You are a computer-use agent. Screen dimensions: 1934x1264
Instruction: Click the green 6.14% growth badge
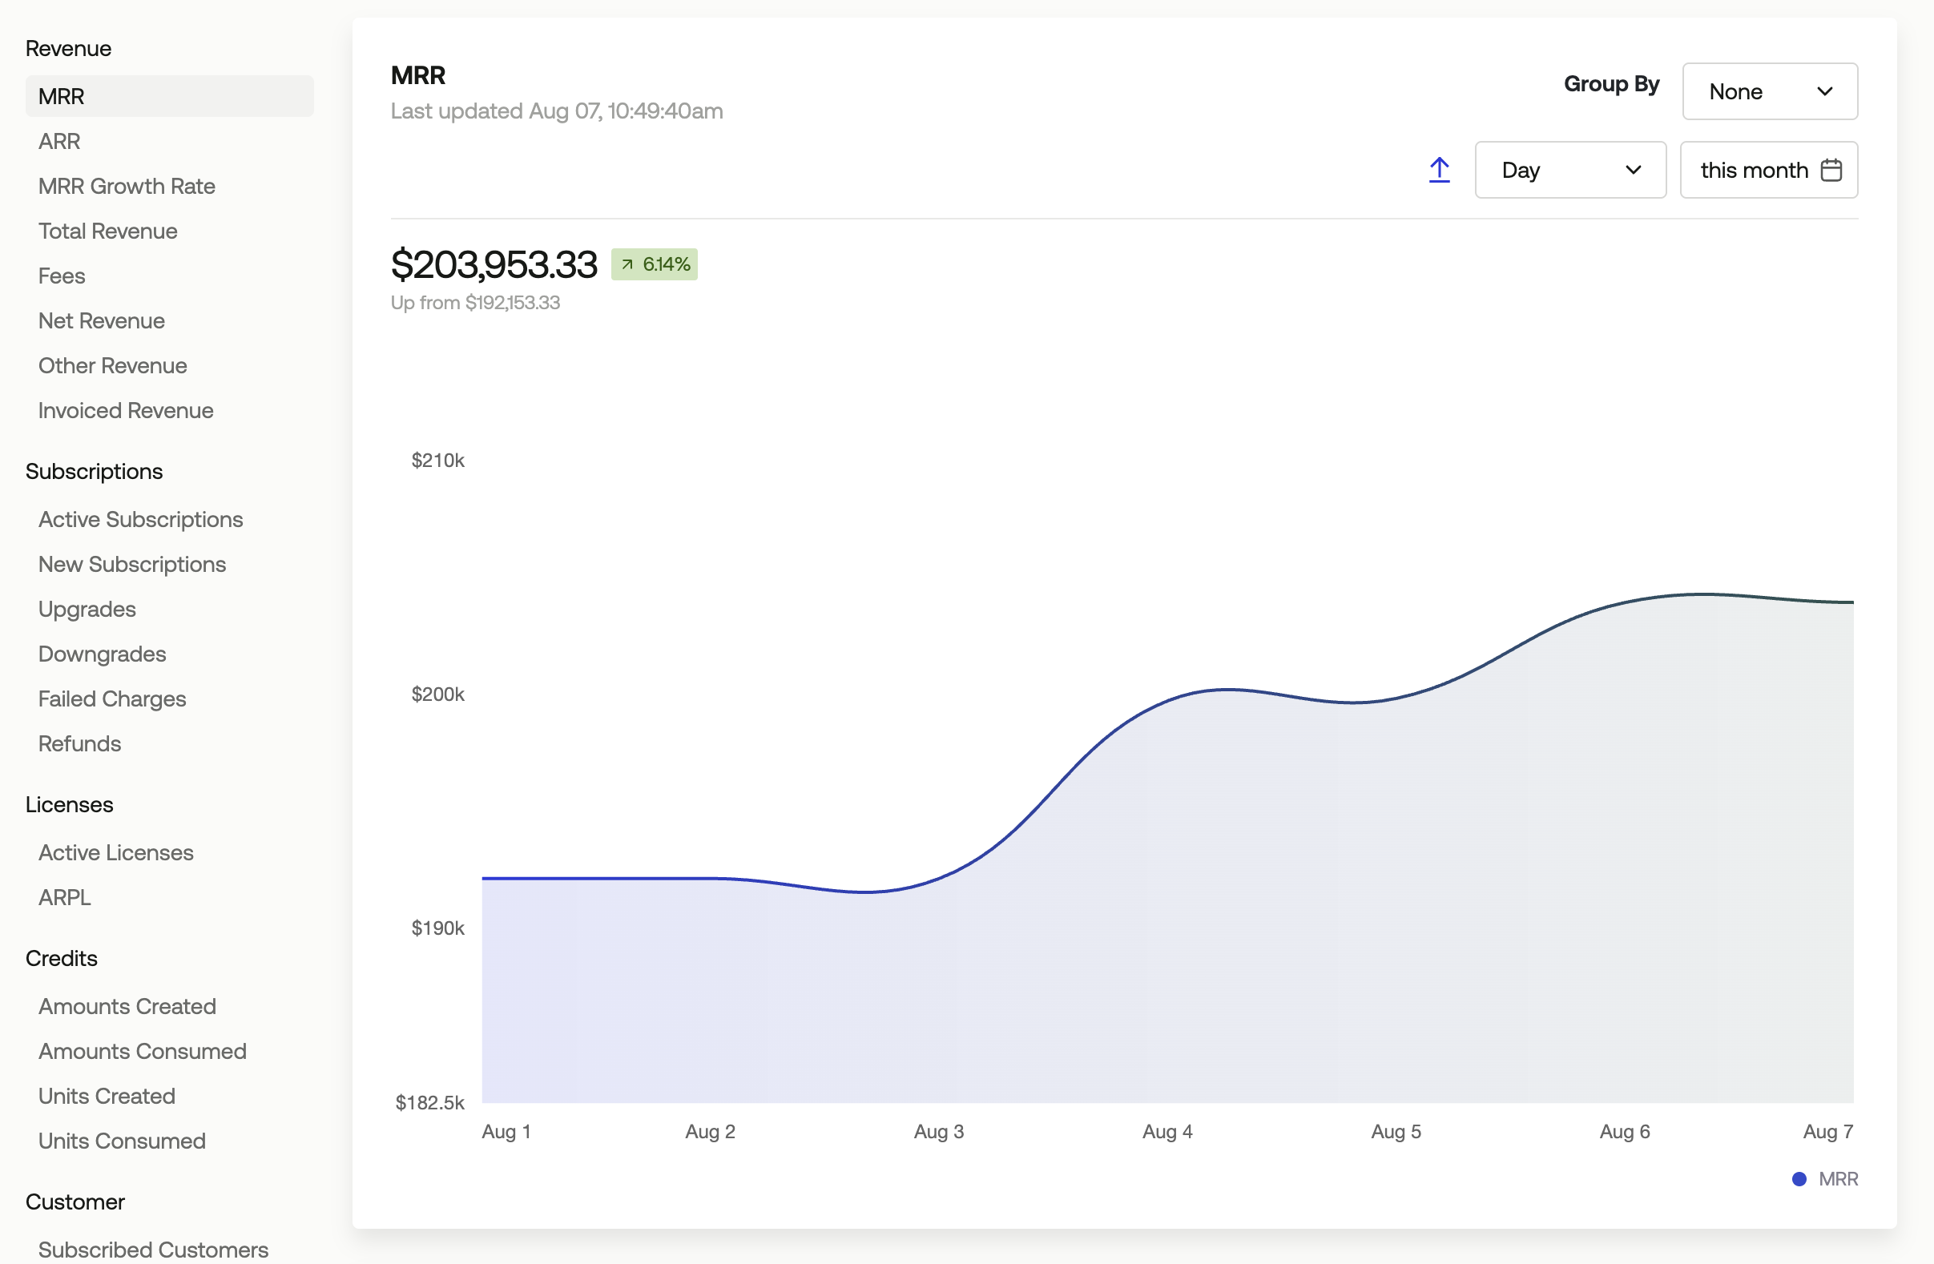pyautogui.click(x=654, y=264)
